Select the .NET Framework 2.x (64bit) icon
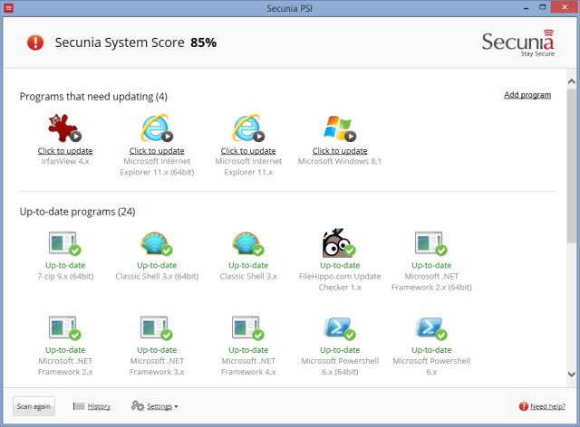This screenshot has height=427, width=580. click(x=430, y=244)
